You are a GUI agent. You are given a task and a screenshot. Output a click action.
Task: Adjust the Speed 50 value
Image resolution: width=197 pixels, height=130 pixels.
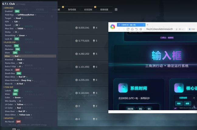(17, 25)
